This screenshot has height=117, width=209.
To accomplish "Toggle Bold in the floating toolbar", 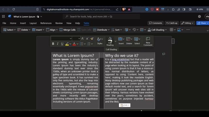I will tap(53, 44).
